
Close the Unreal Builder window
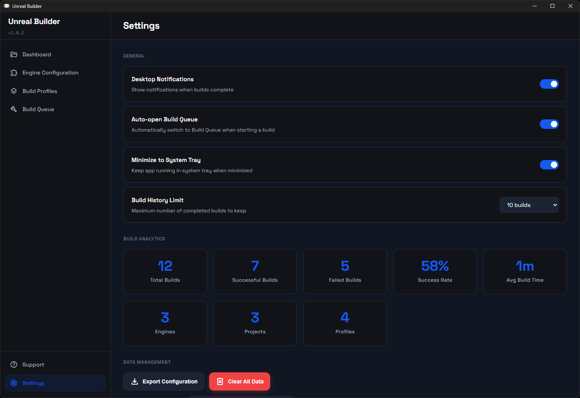(x=570, y=6)
